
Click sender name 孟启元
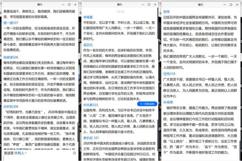[x=88, y=45]
